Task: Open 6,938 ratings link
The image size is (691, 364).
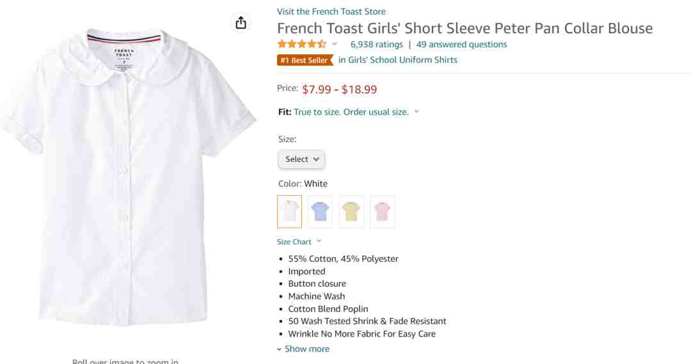Action: pos(376,45)
